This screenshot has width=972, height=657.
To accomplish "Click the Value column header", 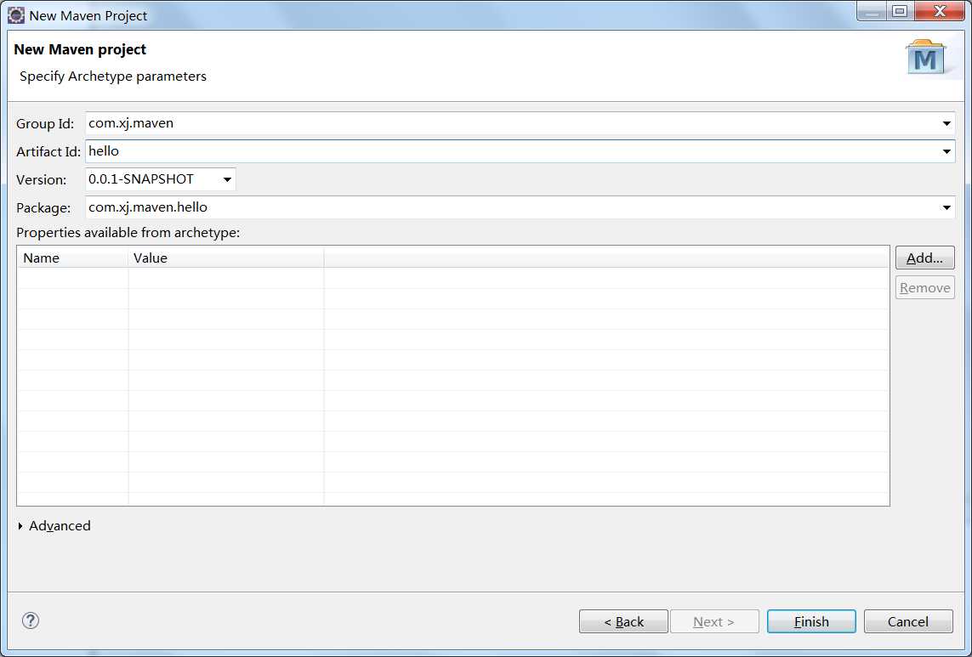I will [226, 258].
